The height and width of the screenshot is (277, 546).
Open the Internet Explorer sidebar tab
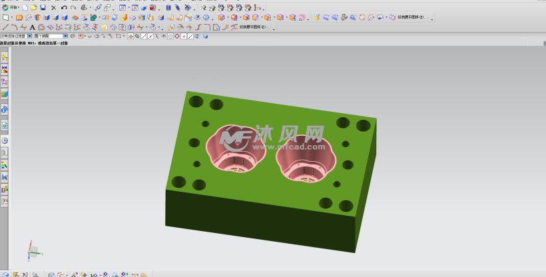pyautogui.click(x=5, y=109)
